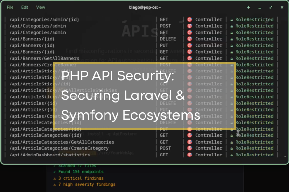The height and width of the screenshot is (192, 289).
Task: Click the target icon in /api/Banners/{id} GET row
Action: tap(190, 52)
